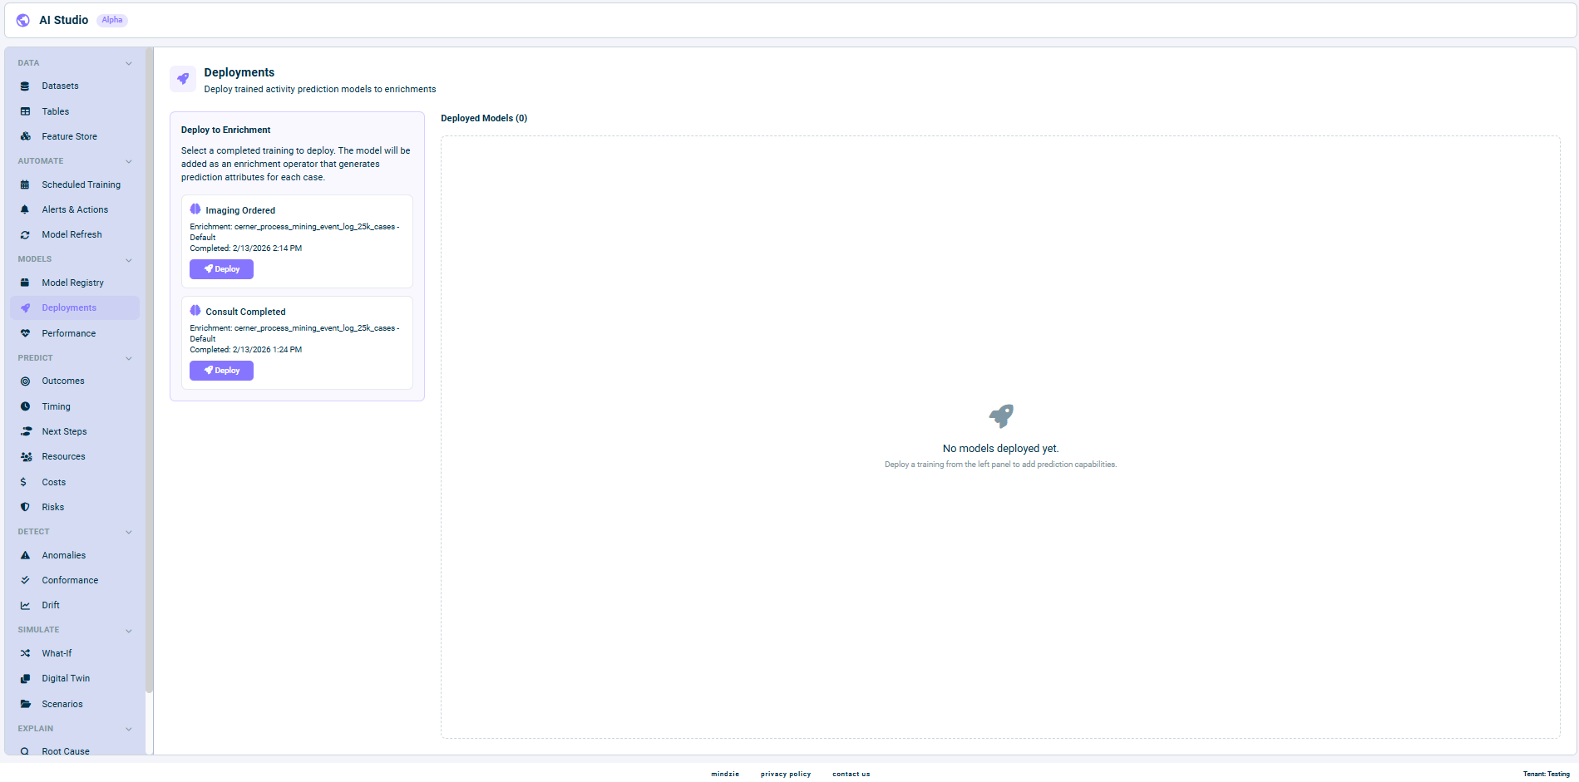Open the contact us footer link
Image resolution: width=1579 pixels, height=782 pixels.
851,774
